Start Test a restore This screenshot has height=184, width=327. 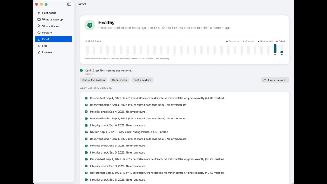tap(142, 80)
